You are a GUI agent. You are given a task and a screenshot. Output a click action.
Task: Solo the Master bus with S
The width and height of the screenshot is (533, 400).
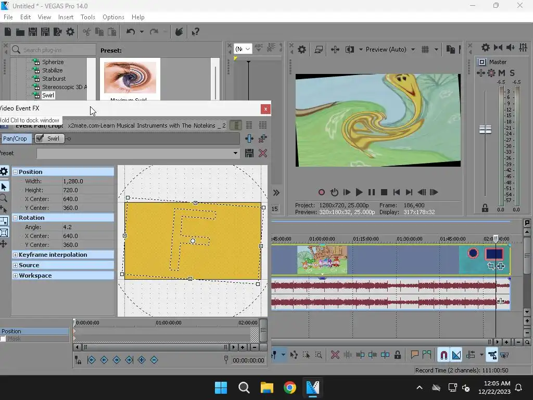pos(512,73)
